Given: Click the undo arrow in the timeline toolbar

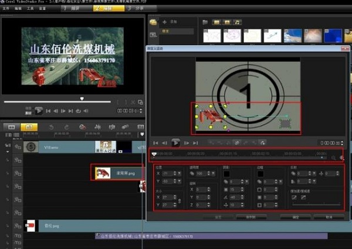Looking at the screenshot, I should pyautogui.click(x=52, y=127).
